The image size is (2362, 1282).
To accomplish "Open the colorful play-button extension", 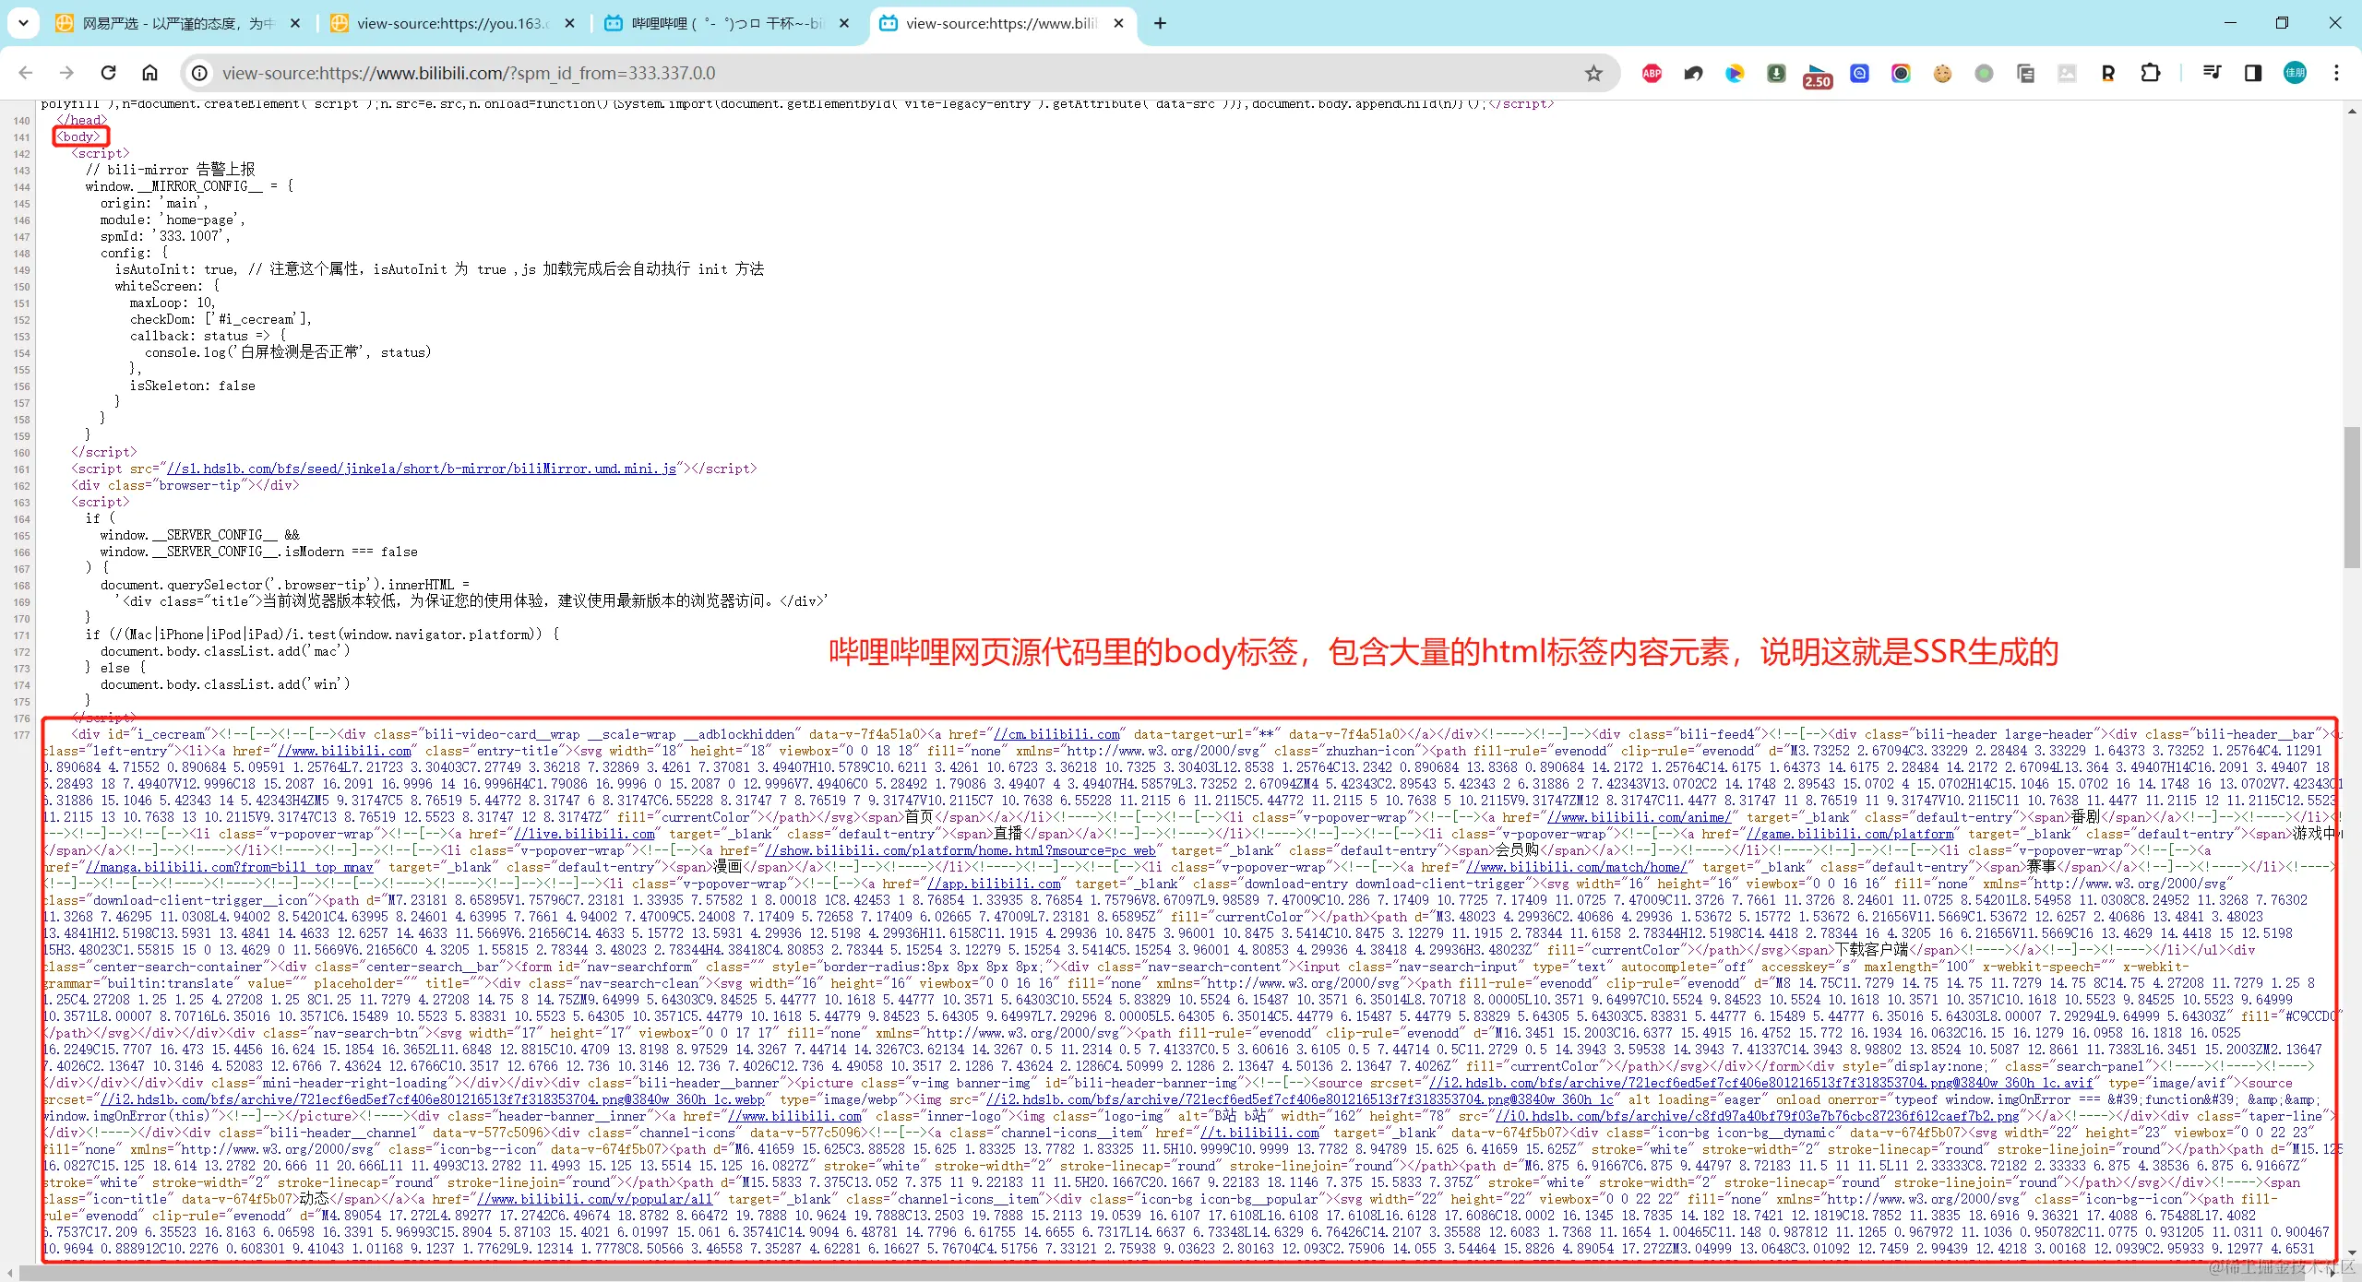I will tap(1735, 73).
